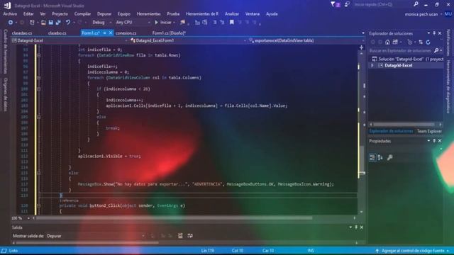Viewport: 454px width, 255px height.
Task: Click the Sync with Active Document icon
Action: [x=421, y=42]
